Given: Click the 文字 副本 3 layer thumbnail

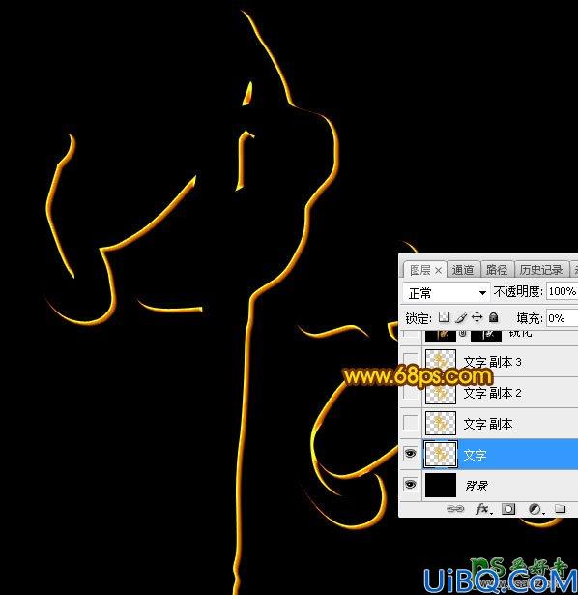Looking at the screenshot, I should (441, 360).
